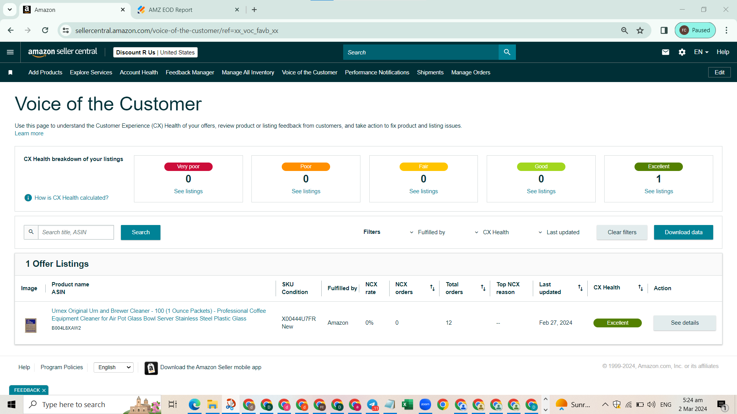
Task: Click the browser back arrow
Action: pyautogui.click(x=11, y=30)
